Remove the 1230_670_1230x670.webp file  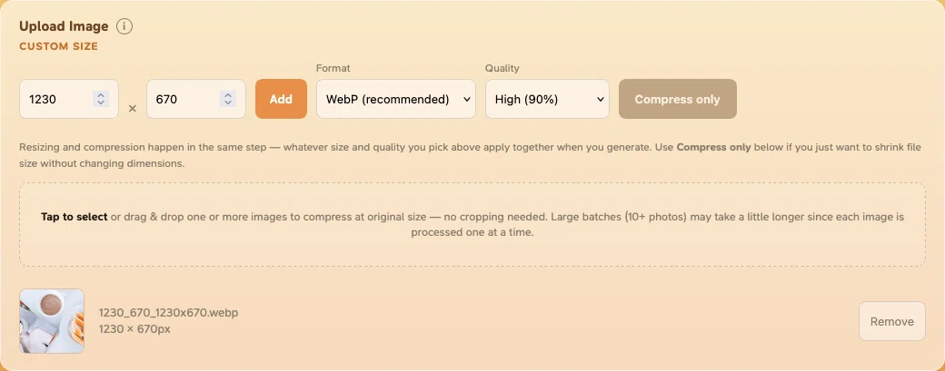892,321
